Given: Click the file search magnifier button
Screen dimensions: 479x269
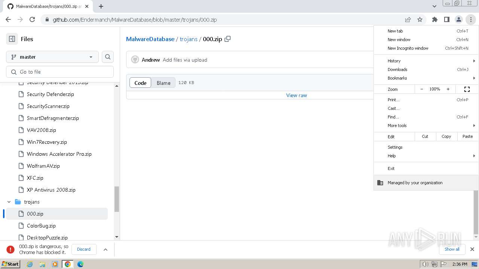Looking at the screenshot, I should [x=108, y=57].
